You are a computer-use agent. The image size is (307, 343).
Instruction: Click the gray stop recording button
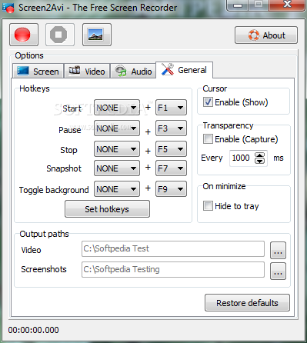pyautogui.click(x=60, y=35)
